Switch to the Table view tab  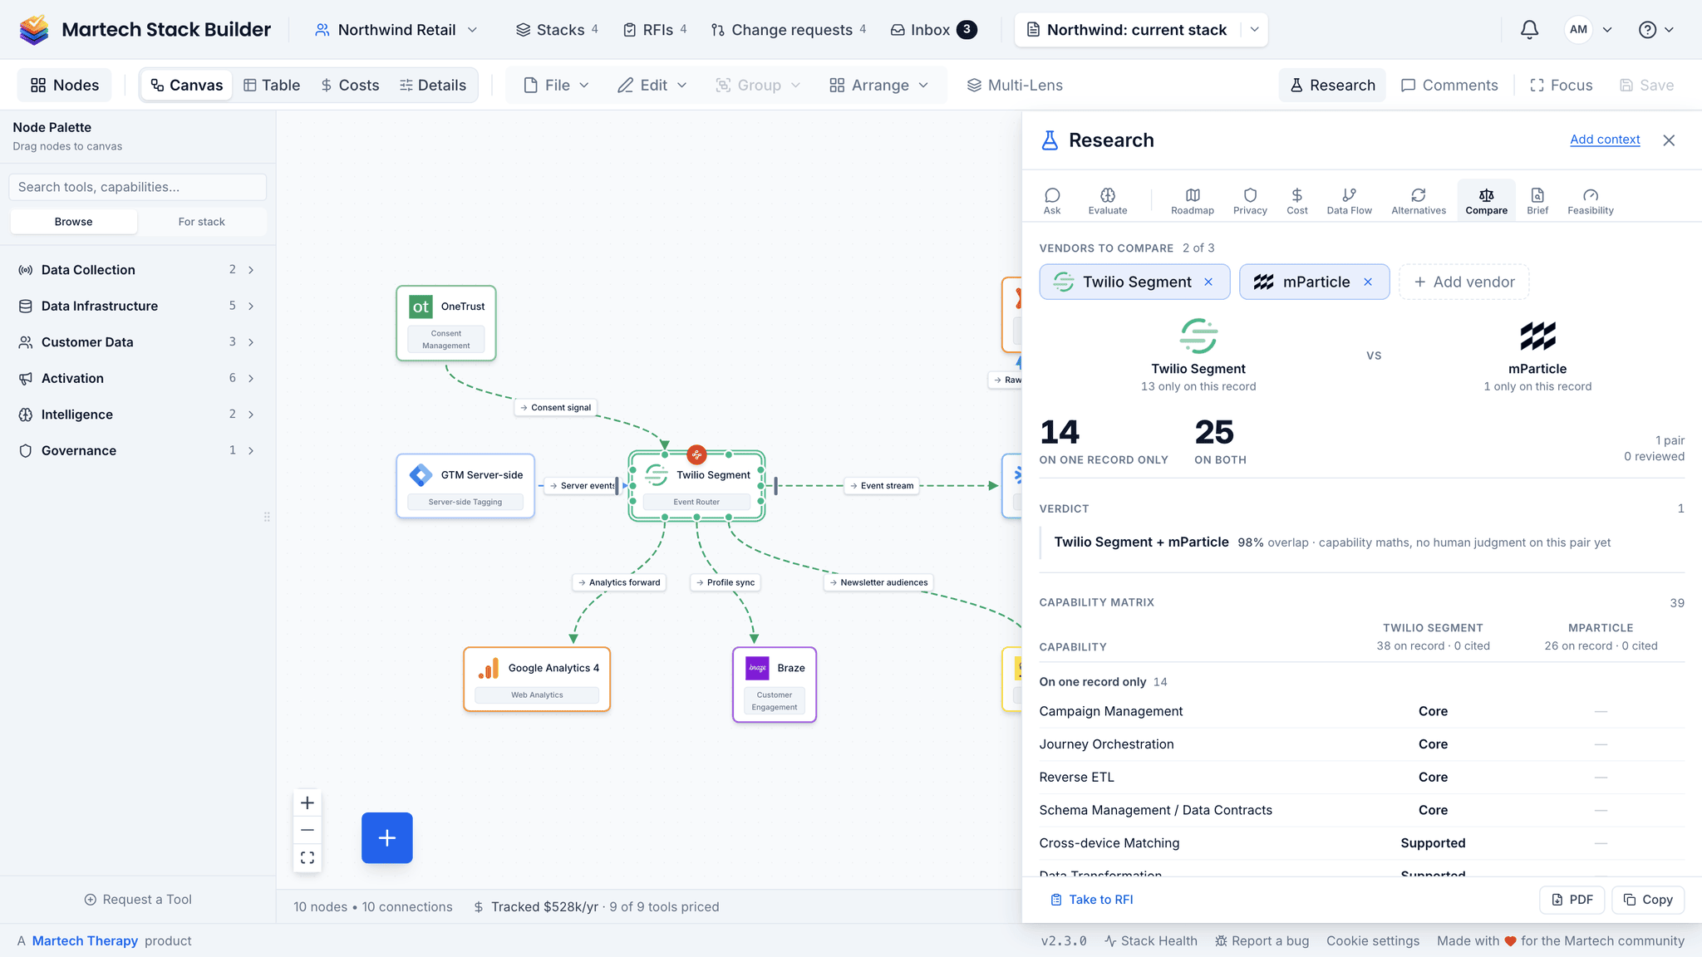(272, 86)
